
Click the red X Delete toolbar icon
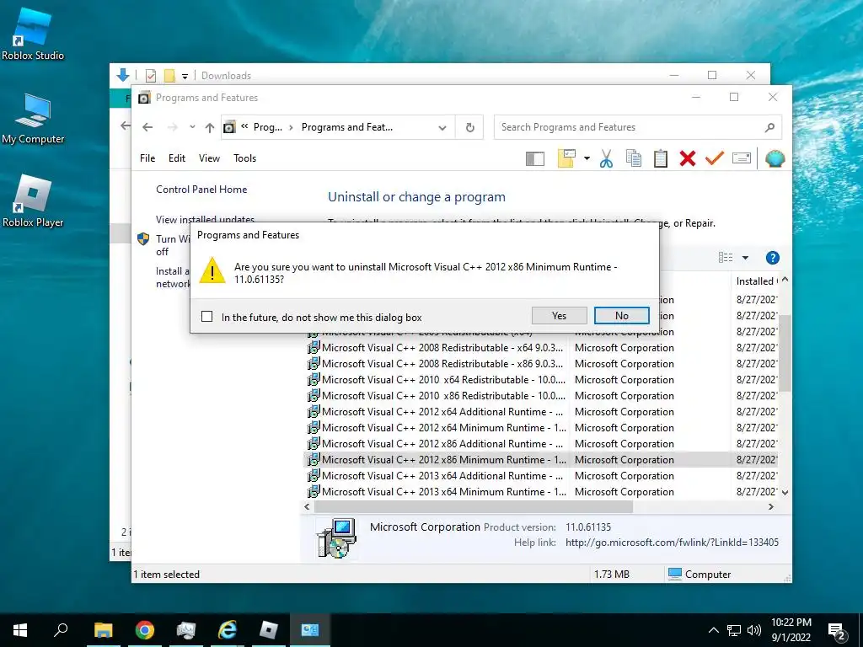click(x=688, y=158)
